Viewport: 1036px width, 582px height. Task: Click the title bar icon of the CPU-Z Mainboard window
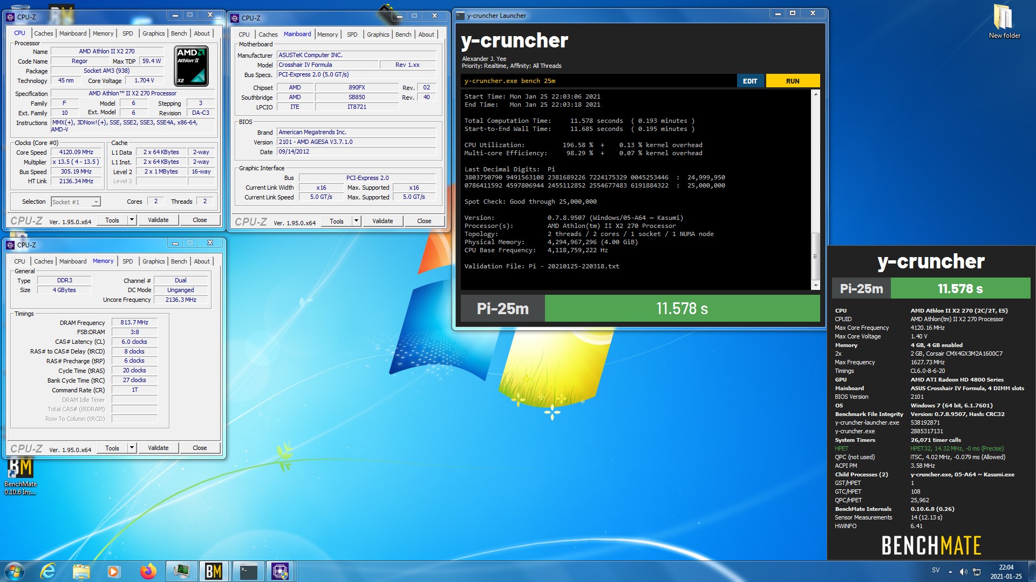[x=235, y=18]
